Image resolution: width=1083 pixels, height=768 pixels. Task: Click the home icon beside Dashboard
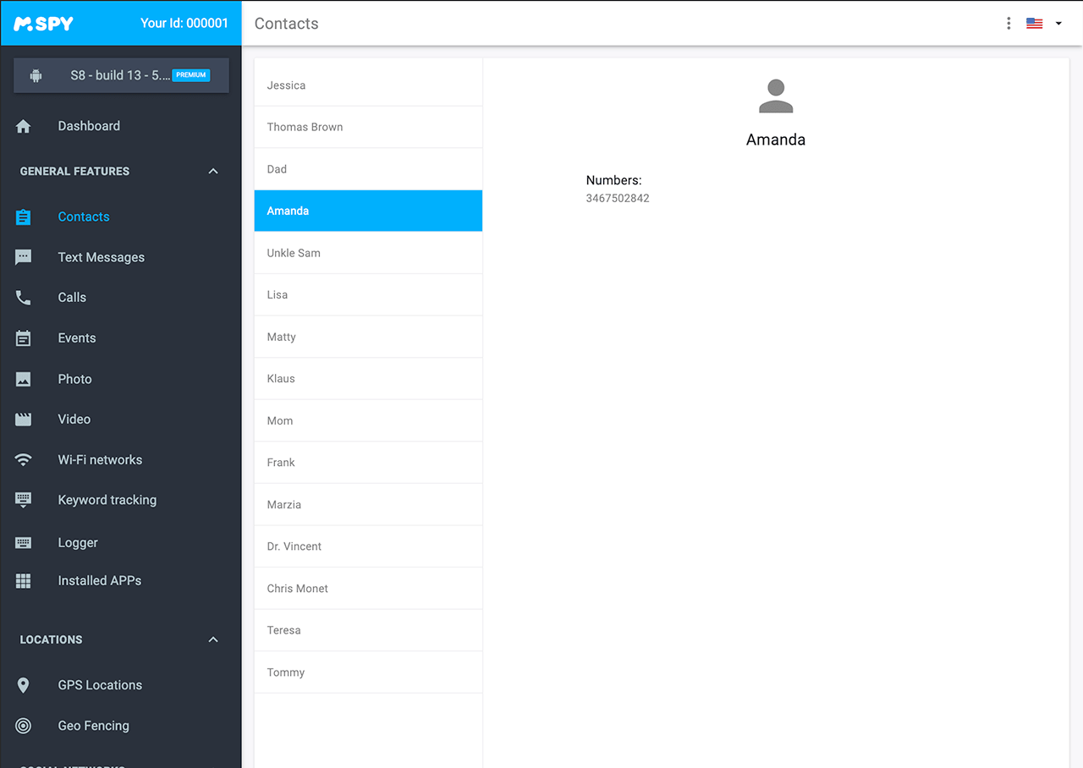[24, 126]
